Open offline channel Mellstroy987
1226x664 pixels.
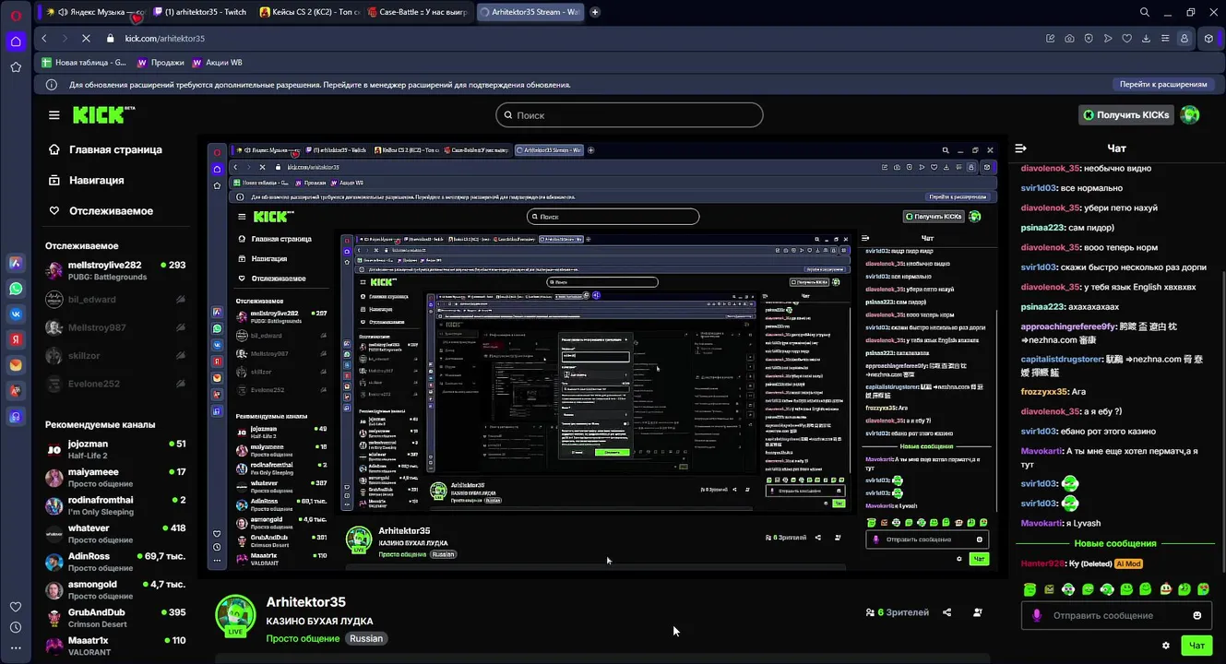point(115,327)
